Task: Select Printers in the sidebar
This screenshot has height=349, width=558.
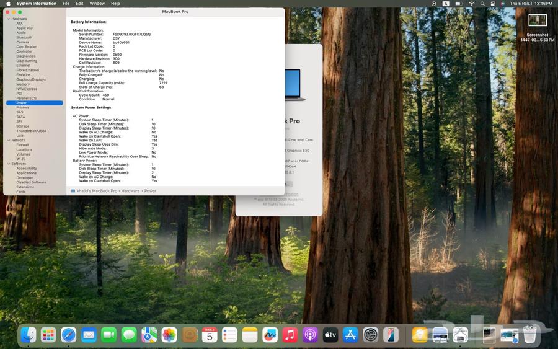Action: (23, 107)
